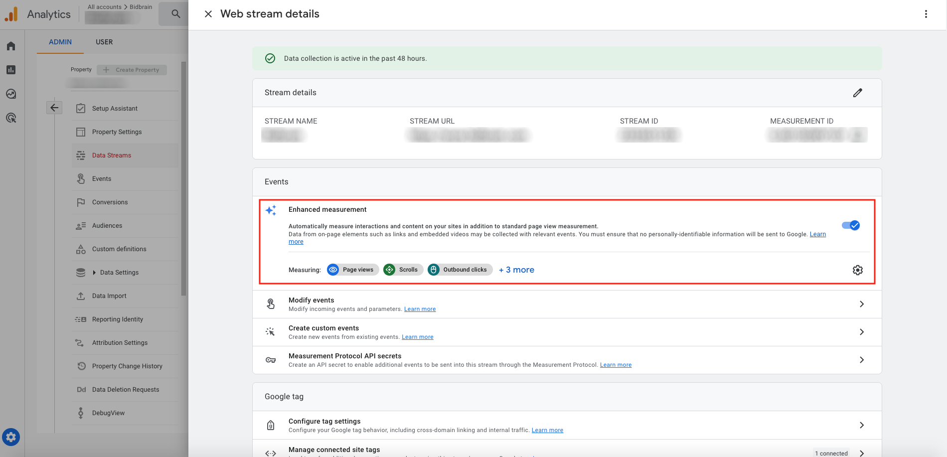The width and height of the screenshot is (947, 457).
Task: Click the '1 connected' label
Action: pos(831,453)
